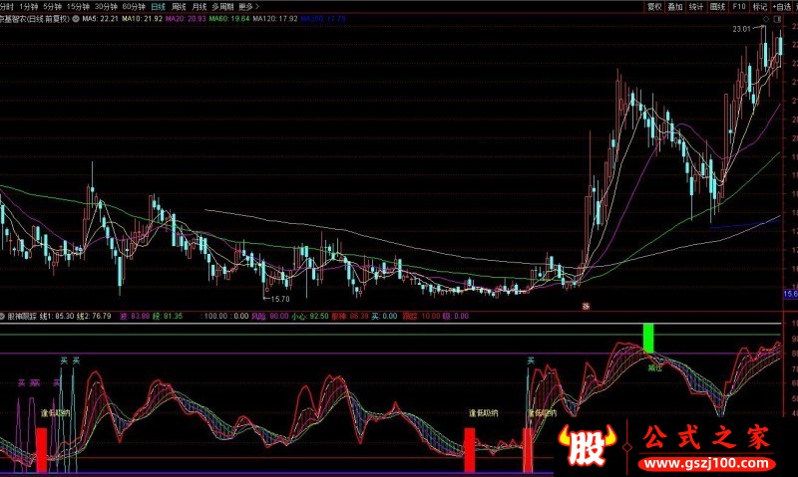Switch to the 5分钟 period tab
The height and width of the screenshot is (477, 798).
pos(53,7)
